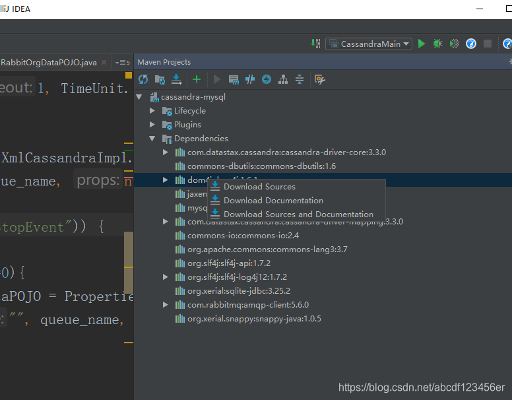
Task: Run CassandraMain with green play button
Action: coord(422,44)
